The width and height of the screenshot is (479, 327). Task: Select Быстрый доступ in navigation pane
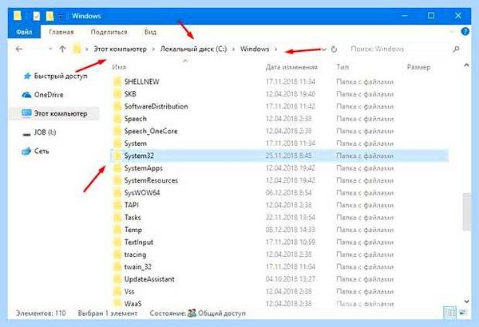[x=61, y=76]
